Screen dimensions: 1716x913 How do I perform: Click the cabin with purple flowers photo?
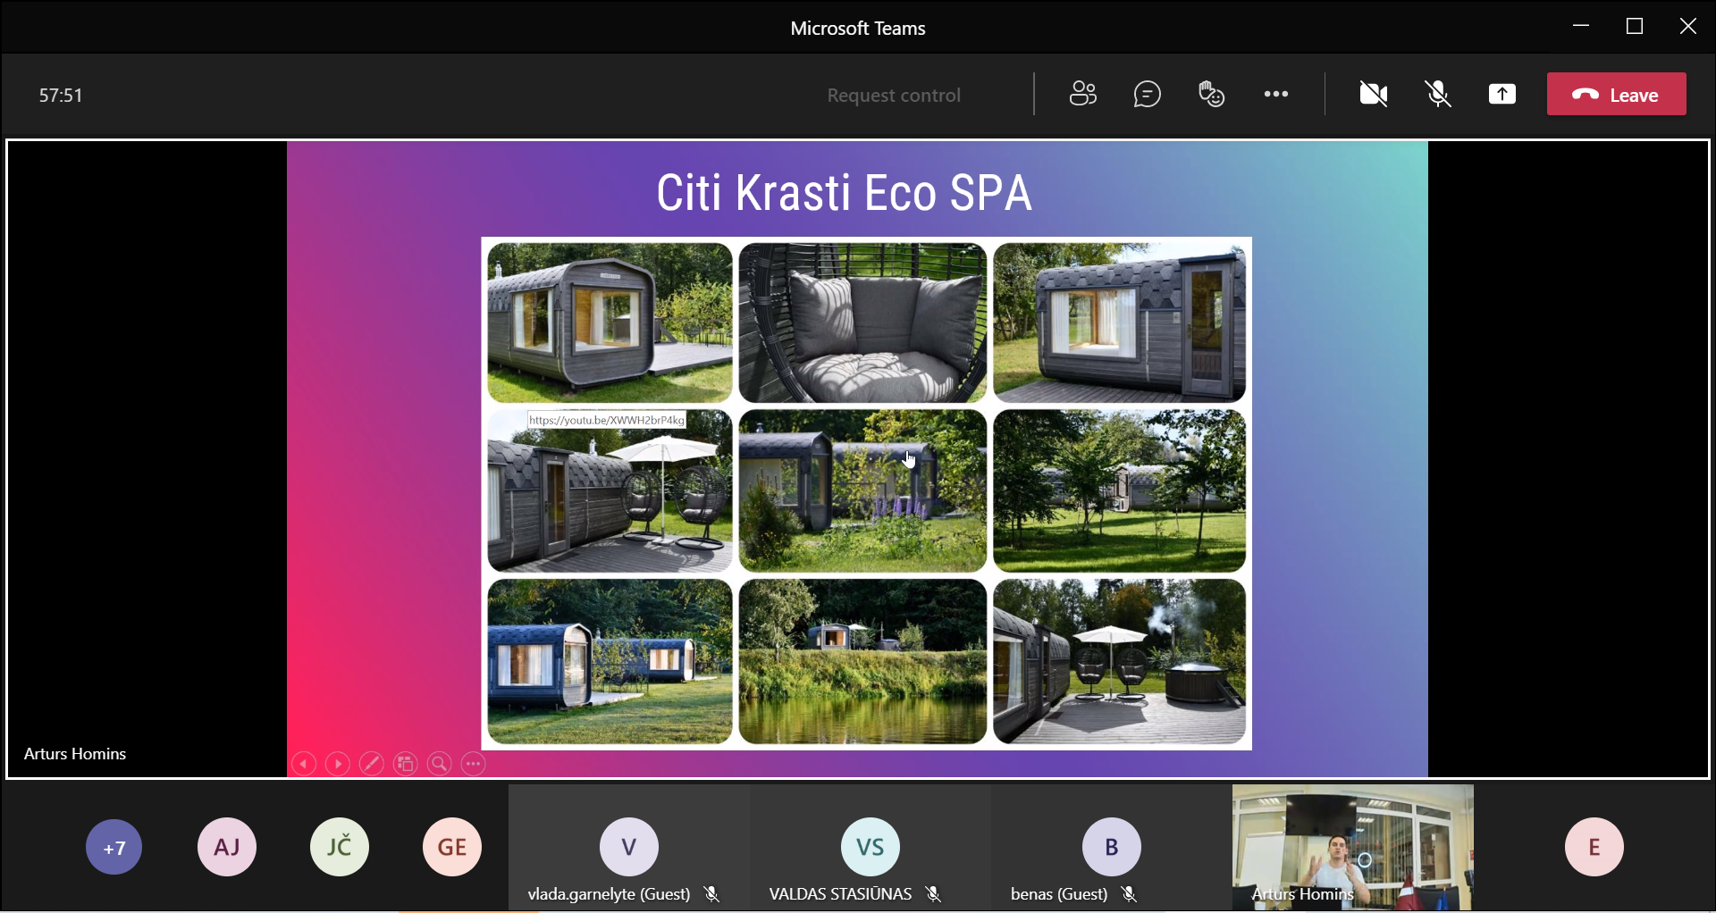862,490
